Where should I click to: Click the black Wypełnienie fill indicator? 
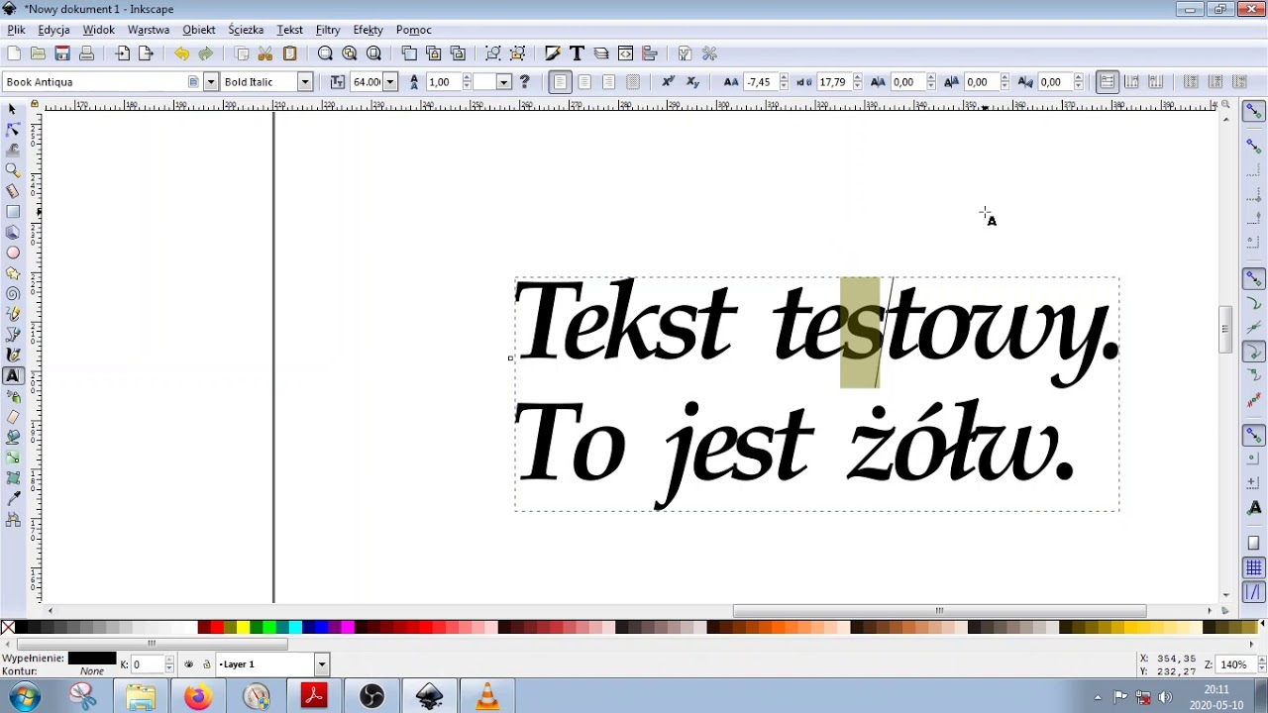[92, 659]
